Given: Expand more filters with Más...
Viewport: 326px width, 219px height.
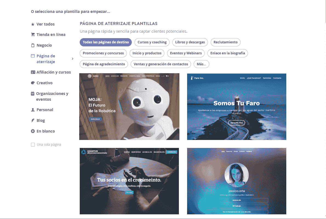Looking at the screenshot, I should pyautogui.click(x=201, y=64).
